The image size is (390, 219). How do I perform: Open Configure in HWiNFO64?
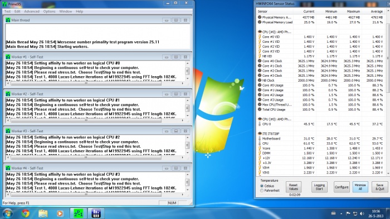[x=342, y=187]
